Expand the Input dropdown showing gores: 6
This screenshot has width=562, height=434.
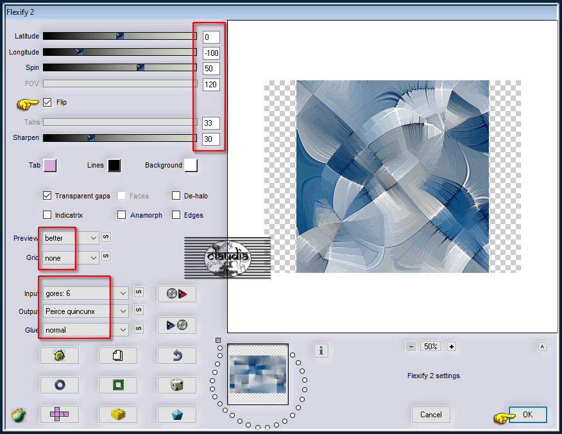point(85,293)
